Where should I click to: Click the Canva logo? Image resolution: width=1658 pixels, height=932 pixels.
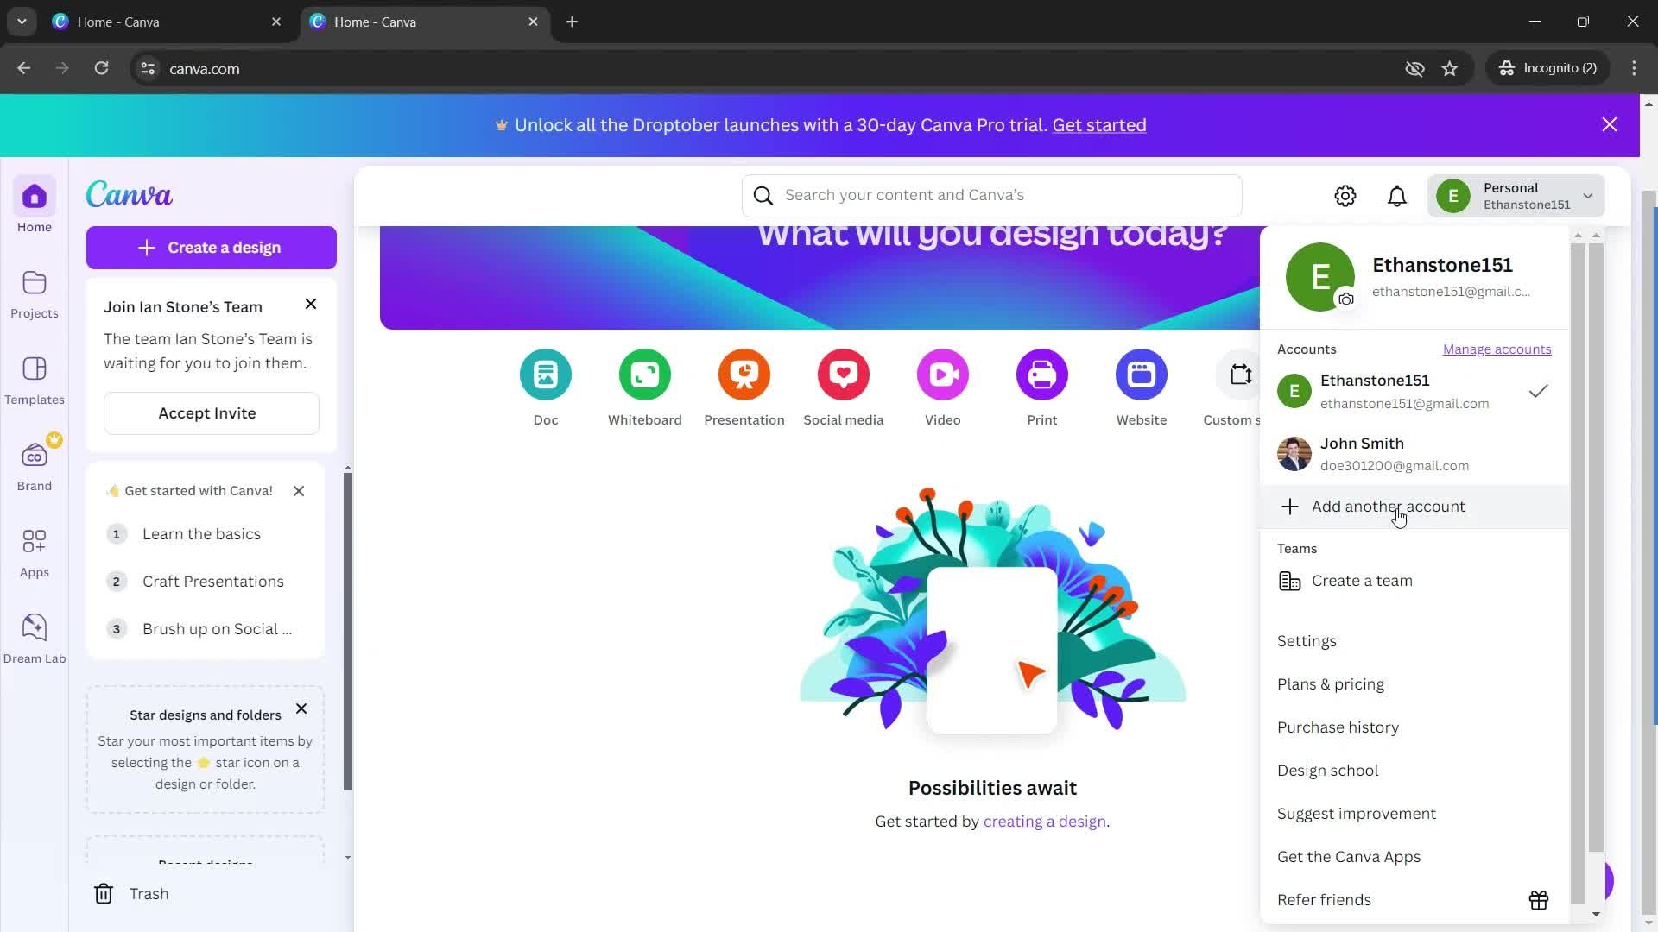130,194
